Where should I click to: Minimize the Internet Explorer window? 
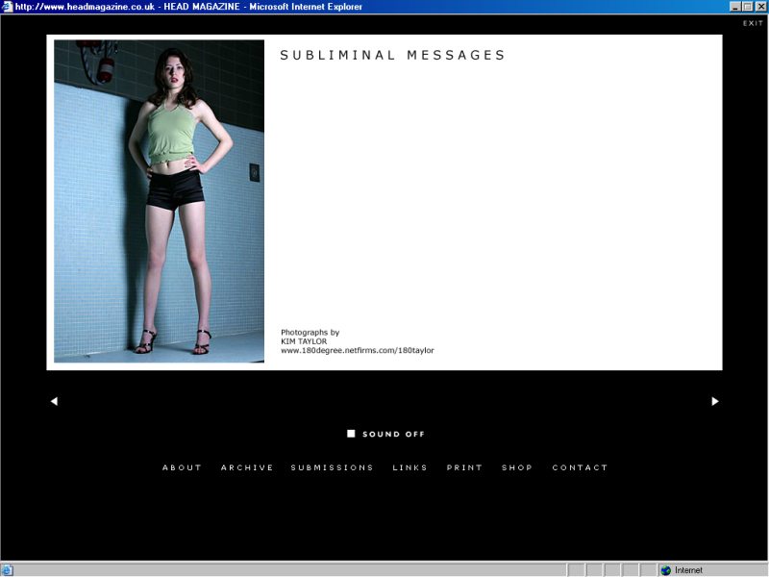[735, 7]
